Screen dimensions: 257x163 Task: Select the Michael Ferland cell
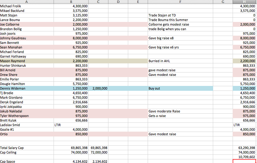pos(27,52)
